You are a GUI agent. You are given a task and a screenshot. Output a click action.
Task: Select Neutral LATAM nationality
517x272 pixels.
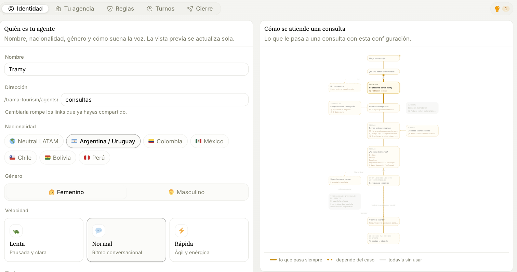34,141
